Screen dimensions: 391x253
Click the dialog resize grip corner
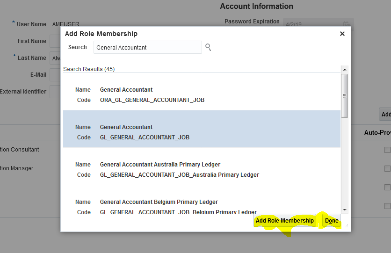coord(346,226)
